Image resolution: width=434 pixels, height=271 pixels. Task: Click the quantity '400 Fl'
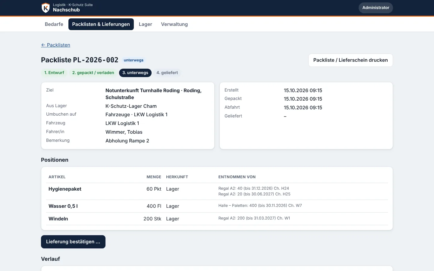154,206
